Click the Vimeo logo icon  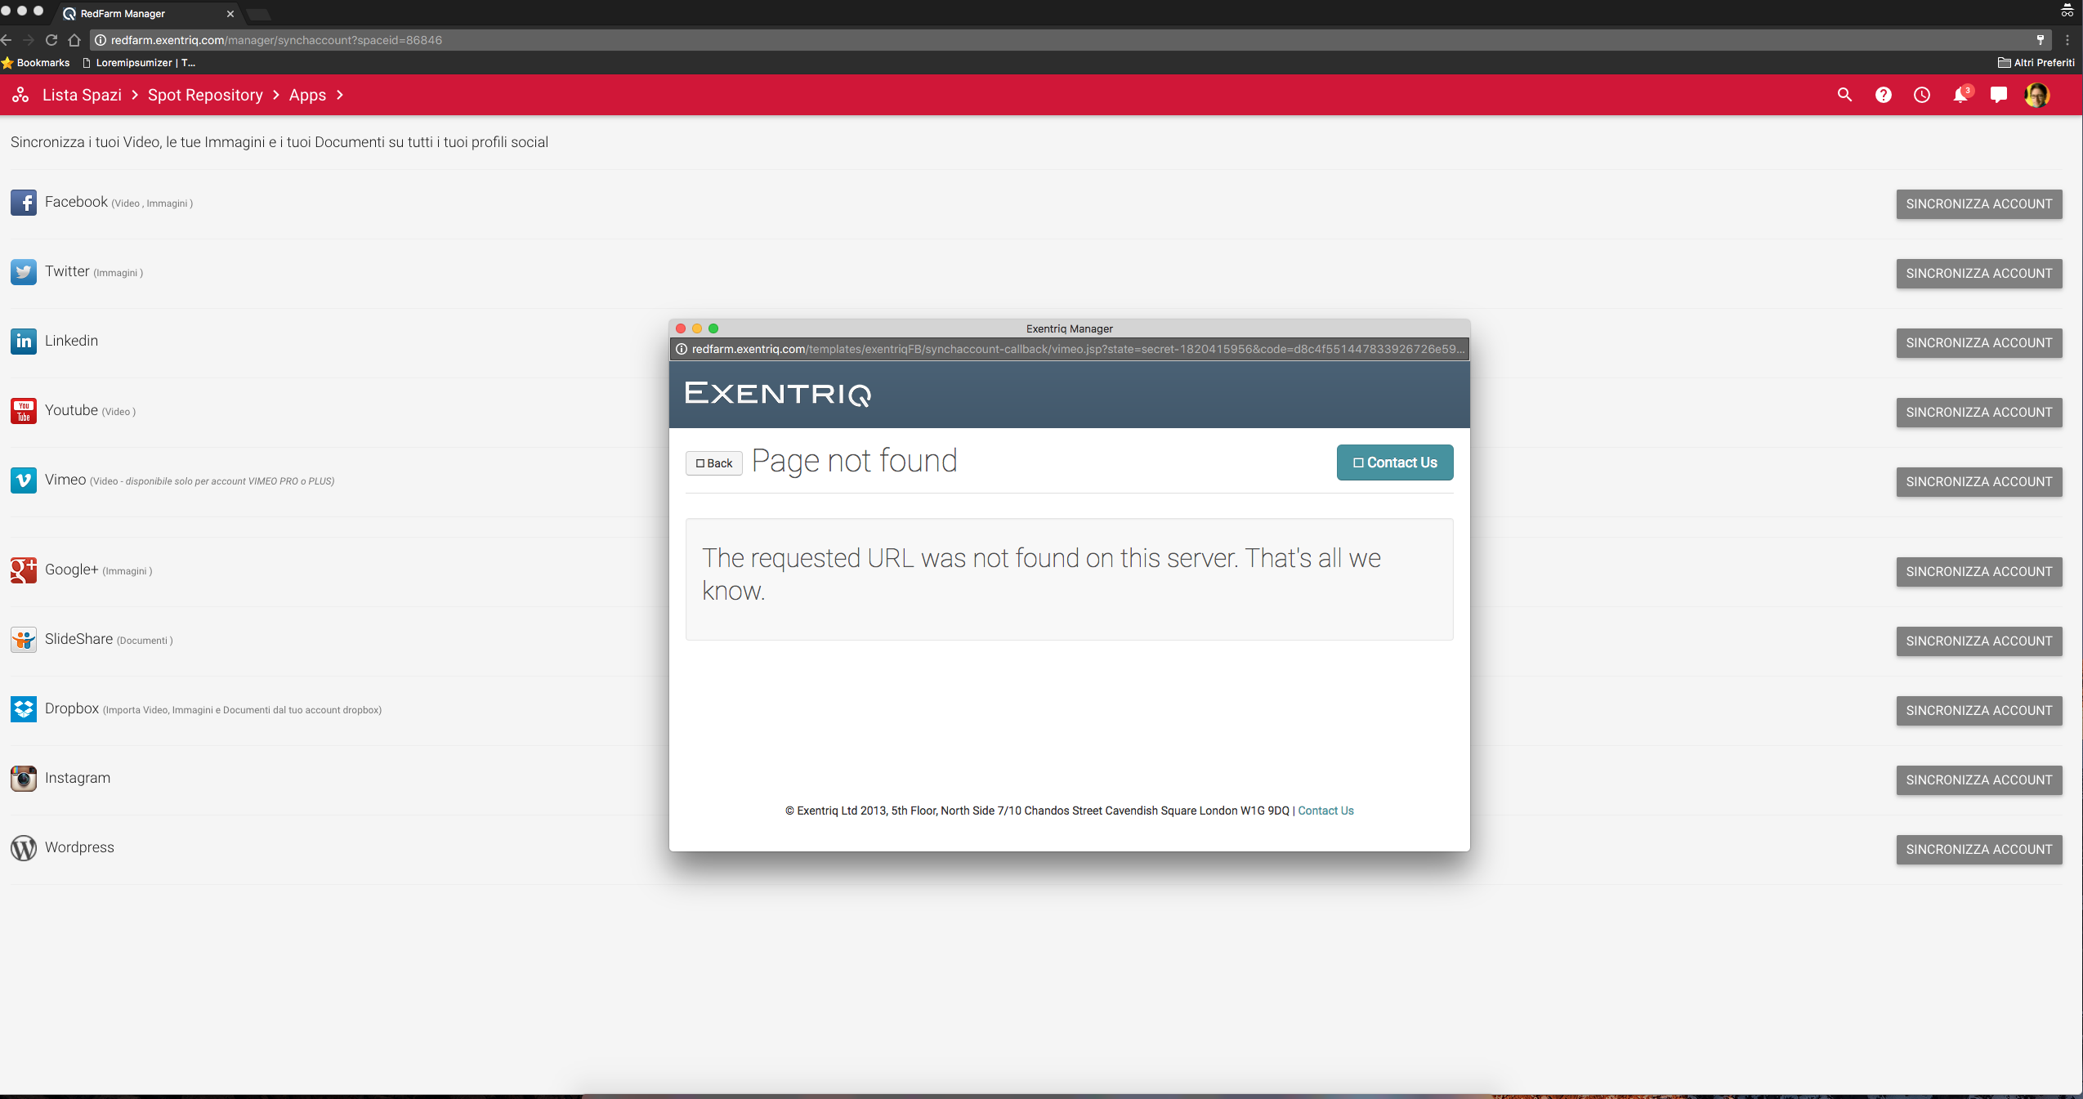pyautogui.click(x=23, y=480)
